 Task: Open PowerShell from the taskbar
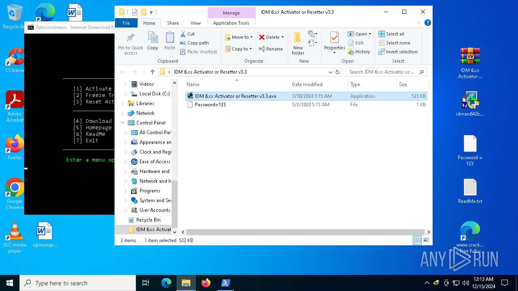[x=226, y=283]
